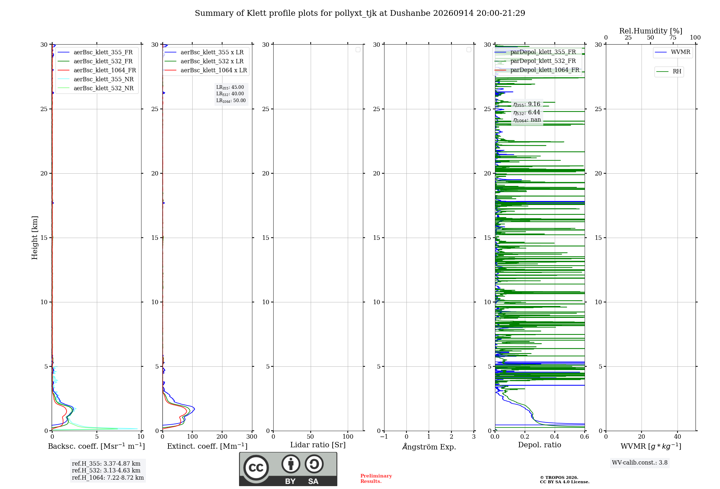
Task: Click the WV-calib.const.: 3.8 text
Action: pos(640,463)
